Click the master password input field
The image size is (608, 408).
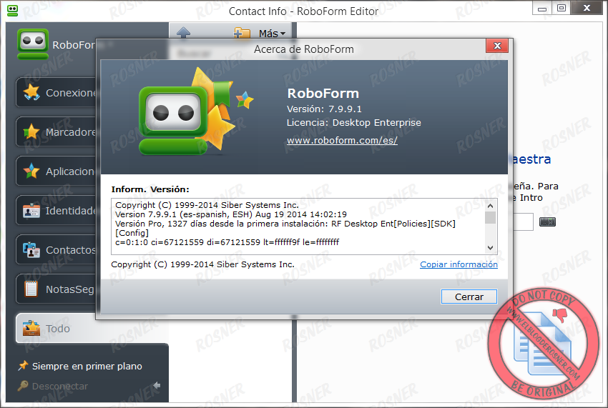523,222
